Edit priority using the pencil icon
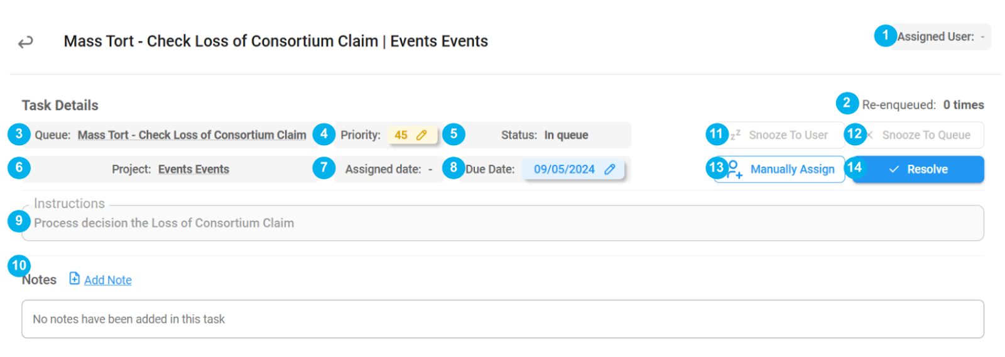This screenshot has width=1005, height=357. coord(421,135)
